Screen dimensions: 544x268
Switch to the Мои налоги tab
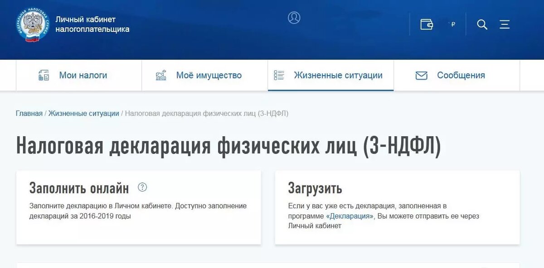coord(83,75)
